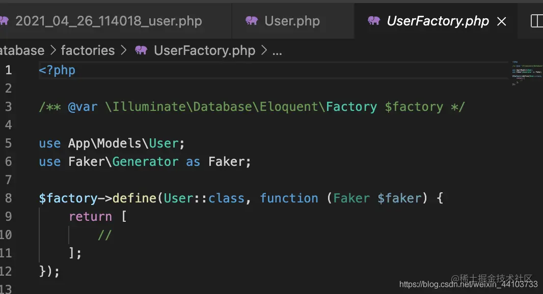The height and width of the screenshot is (294, 543).
Task: Expand the UserFactory.php breadcrumb item
Action: (x=204, y=50)
